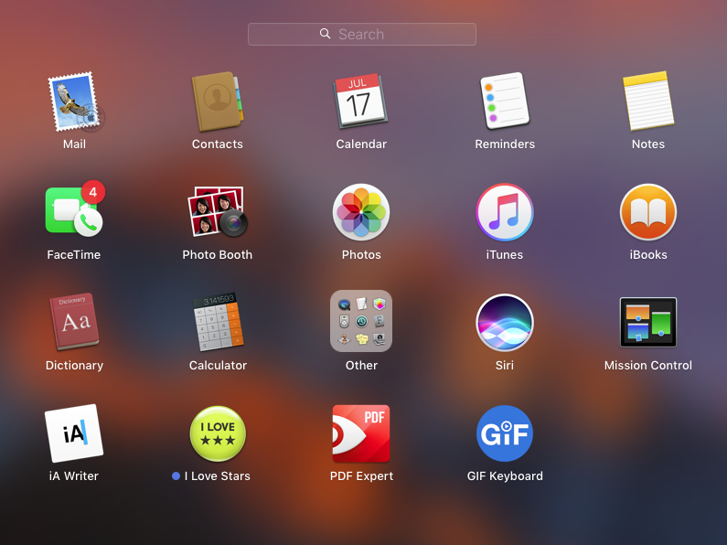Click the "Contacts" label text
Viewport: 727px width, 545px height.
218,144
